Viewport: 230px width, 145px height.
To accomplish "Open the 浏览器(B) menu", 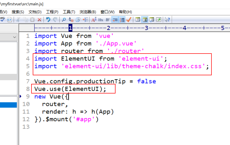I will click(88, 12).
